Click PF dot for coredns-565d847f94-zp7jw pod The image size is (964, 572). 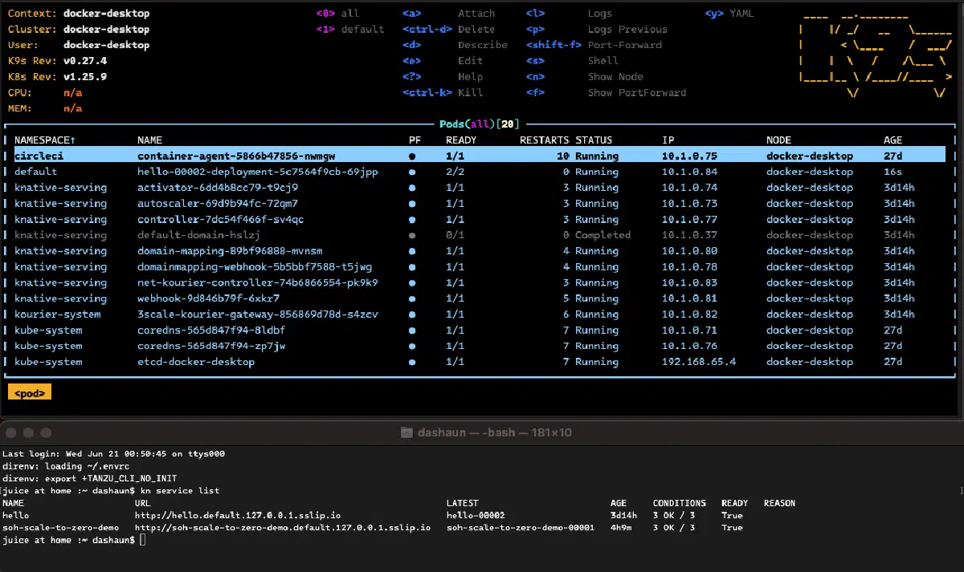[412, 347]
